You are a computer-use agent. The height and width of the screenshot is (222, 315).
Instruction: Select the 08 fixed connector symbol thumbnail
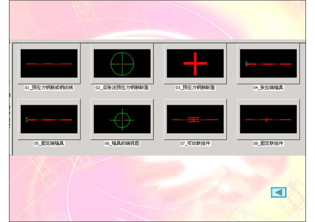click(268, 119)
